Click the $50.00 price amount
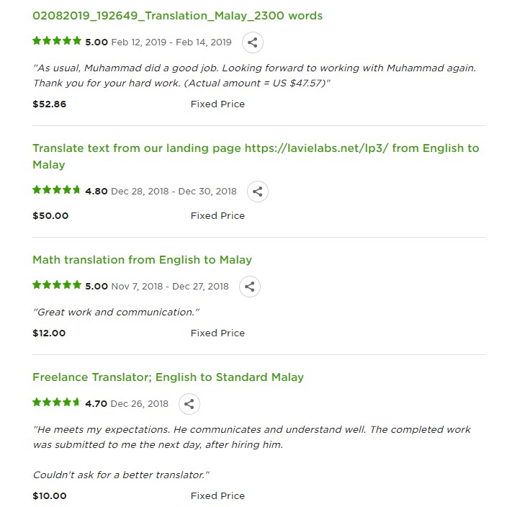Image resolution: width=507 pixels, height=507 pixels. click(x=50, y=216)
